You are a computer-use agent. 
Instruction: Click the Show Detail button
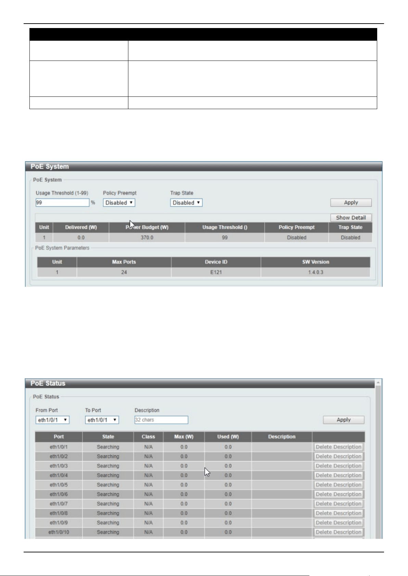(x=351, y=218)
